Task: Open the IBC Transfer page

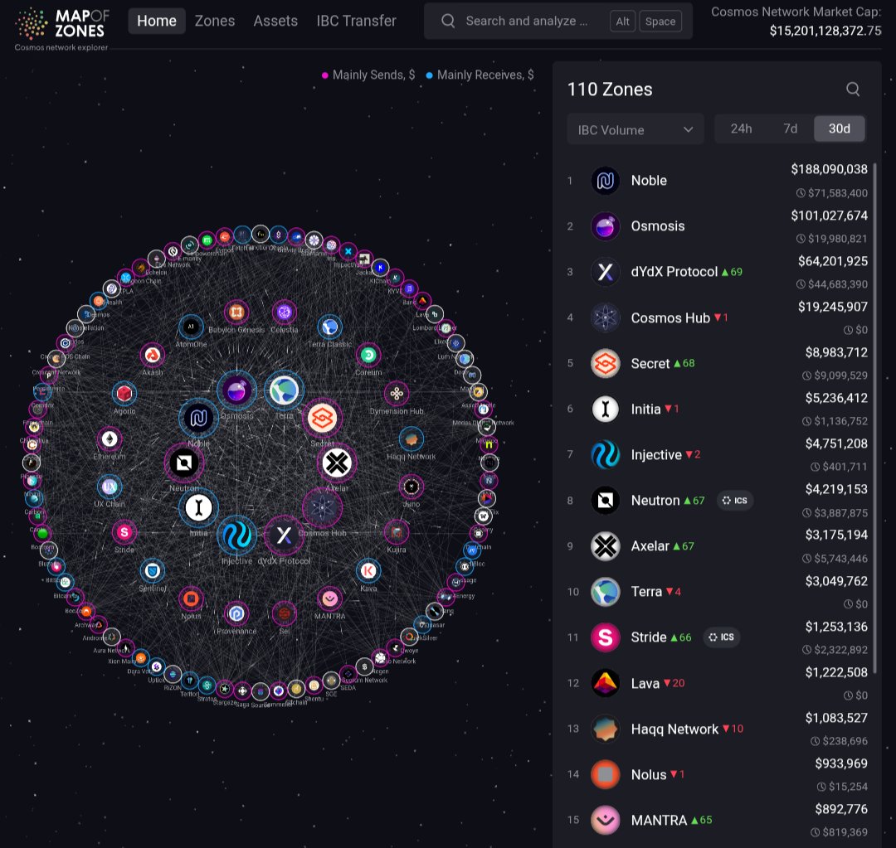Action: pyautogui.click(x=356, y=21)
